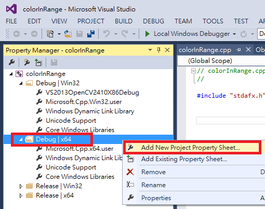Open Properties wrench icon in Property Manager toolbar

12,62
